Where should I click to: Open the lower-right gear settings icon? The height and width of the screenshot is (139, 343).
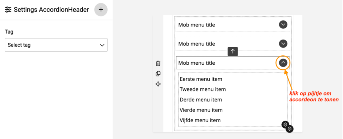tap(290, 129)
